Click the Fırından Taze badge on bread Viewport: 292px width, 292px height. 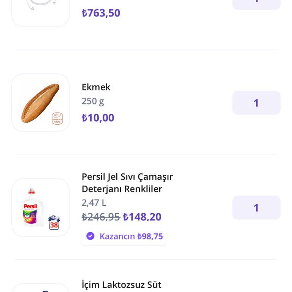pyautogui.click(x=57, y=118)
